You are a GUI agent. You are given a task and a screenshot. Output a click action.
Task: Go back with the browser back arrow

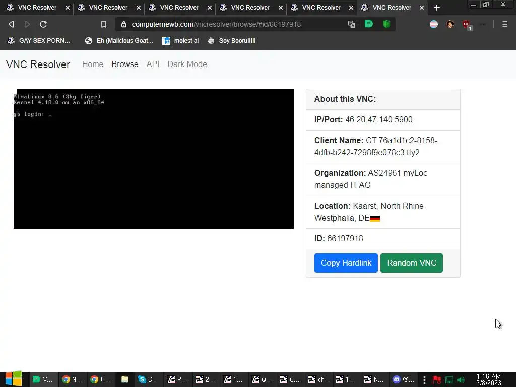(x=11, y=24)
